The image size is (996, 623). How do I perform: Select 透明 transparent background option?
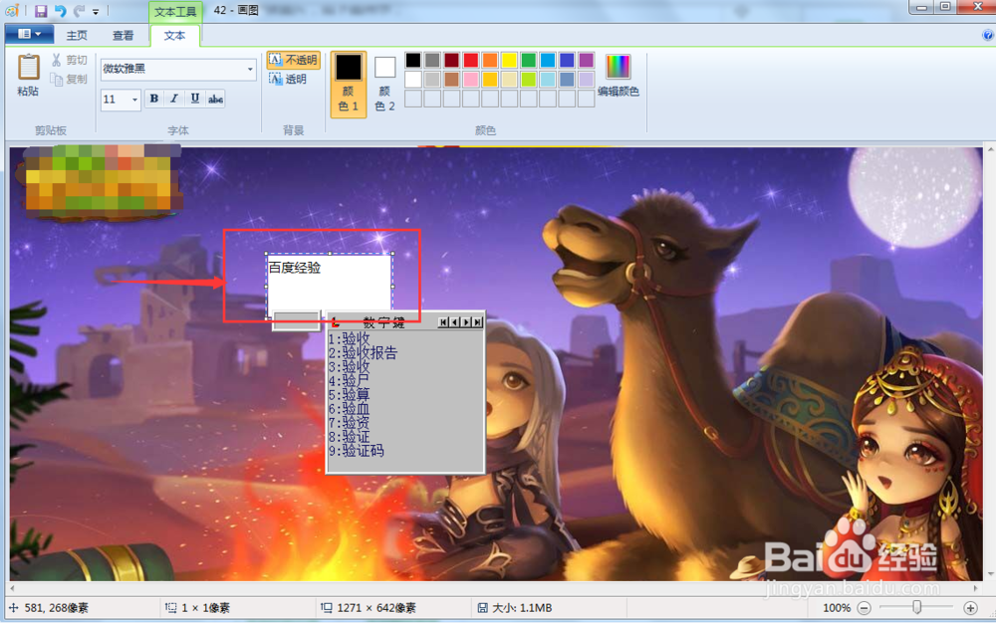[x=288, y=79]
